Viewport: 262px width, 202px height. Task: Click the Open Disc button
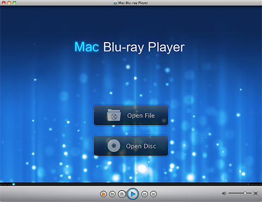[x=131, y=146]
